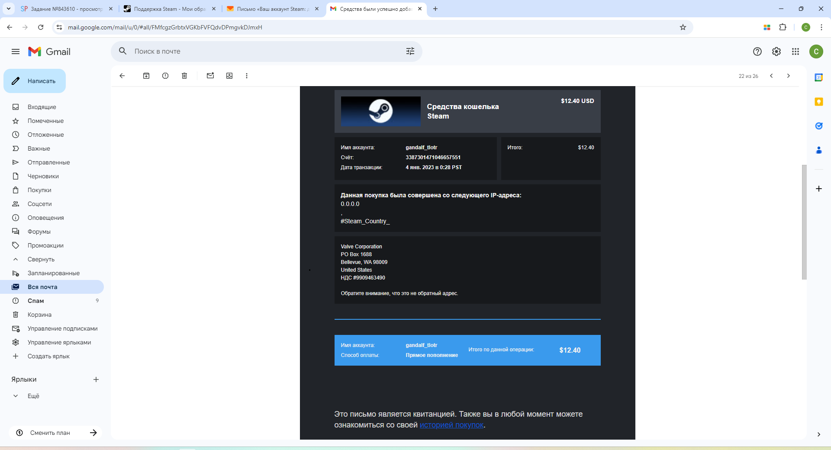Viewport: 831px width, 450px height.
Task: Click Создать ярлык
Action: coord(52,356)
